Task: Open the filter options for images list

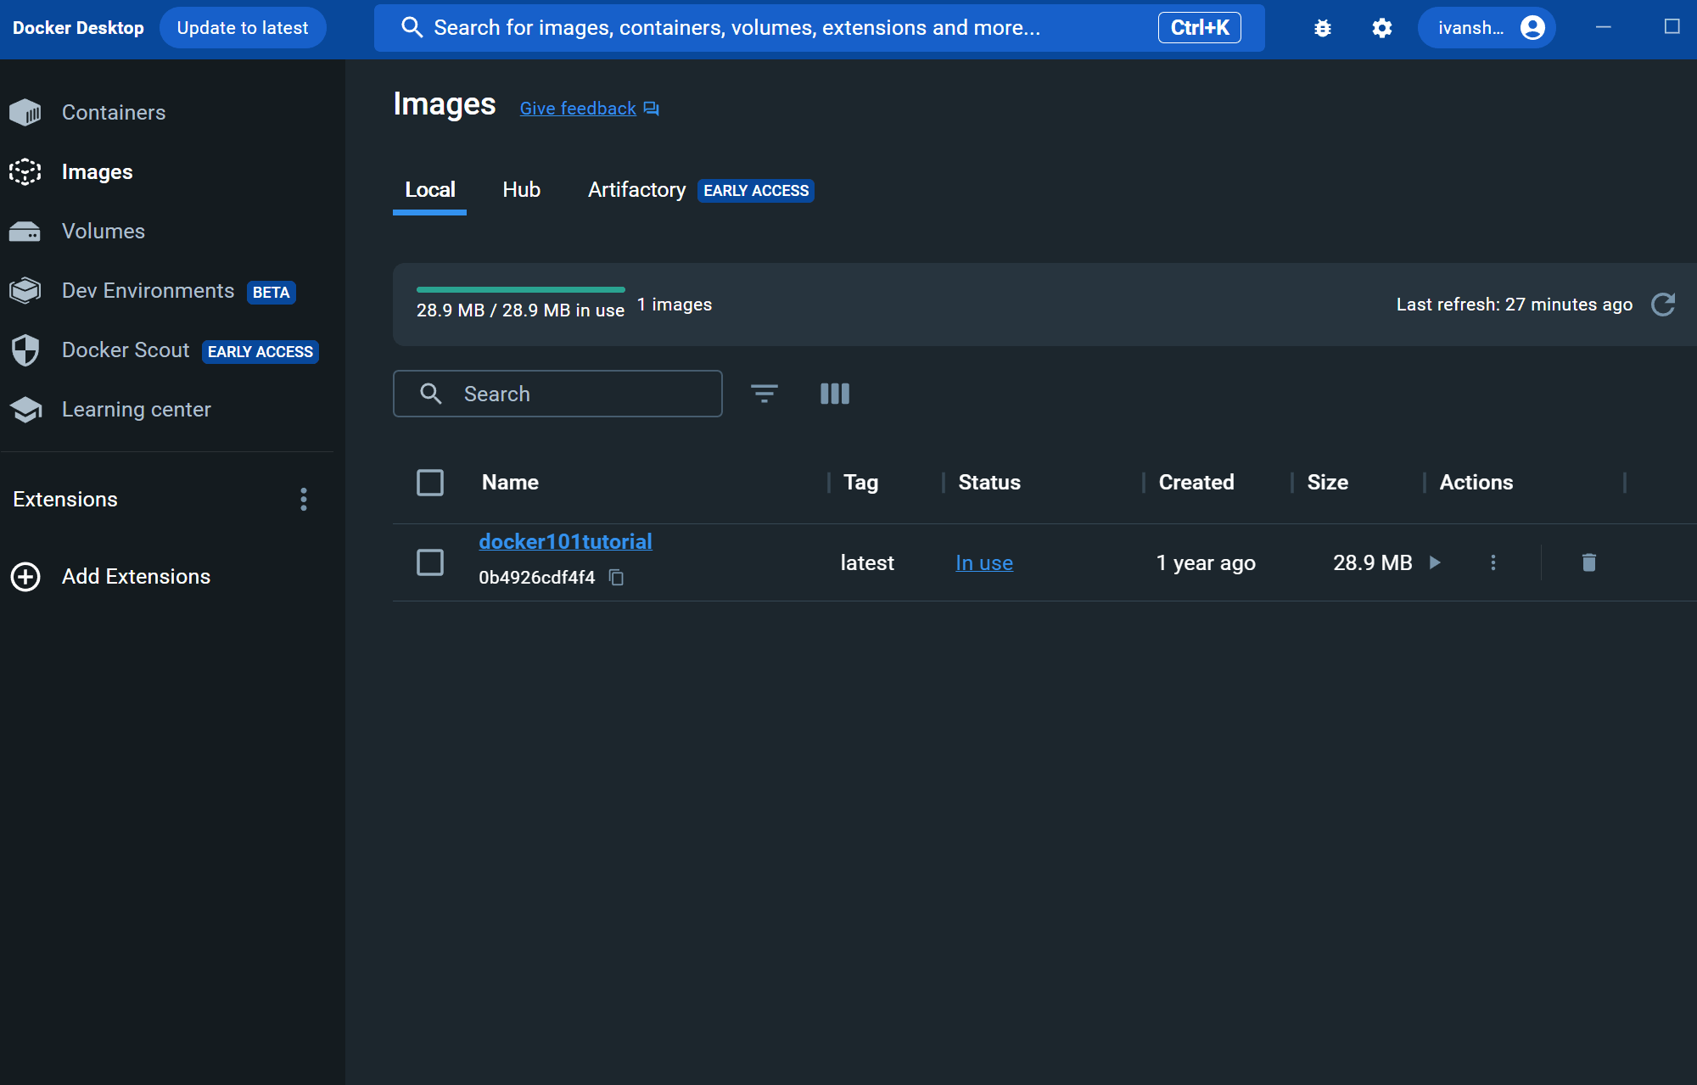Action: pos(764,393)
